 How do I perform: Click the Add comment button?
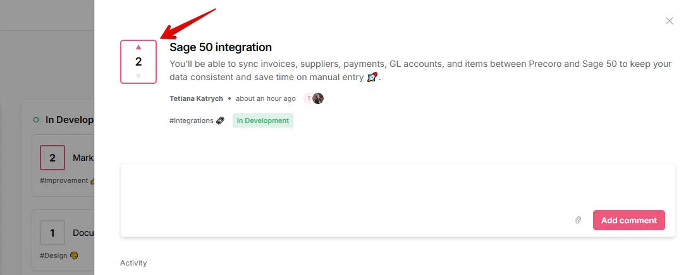pos(628,220)
